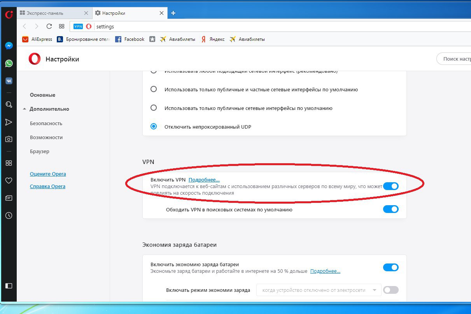Open Speed Dial grid icon in sidebar
The width and height of the screenshot is (471, 314).
9,163
